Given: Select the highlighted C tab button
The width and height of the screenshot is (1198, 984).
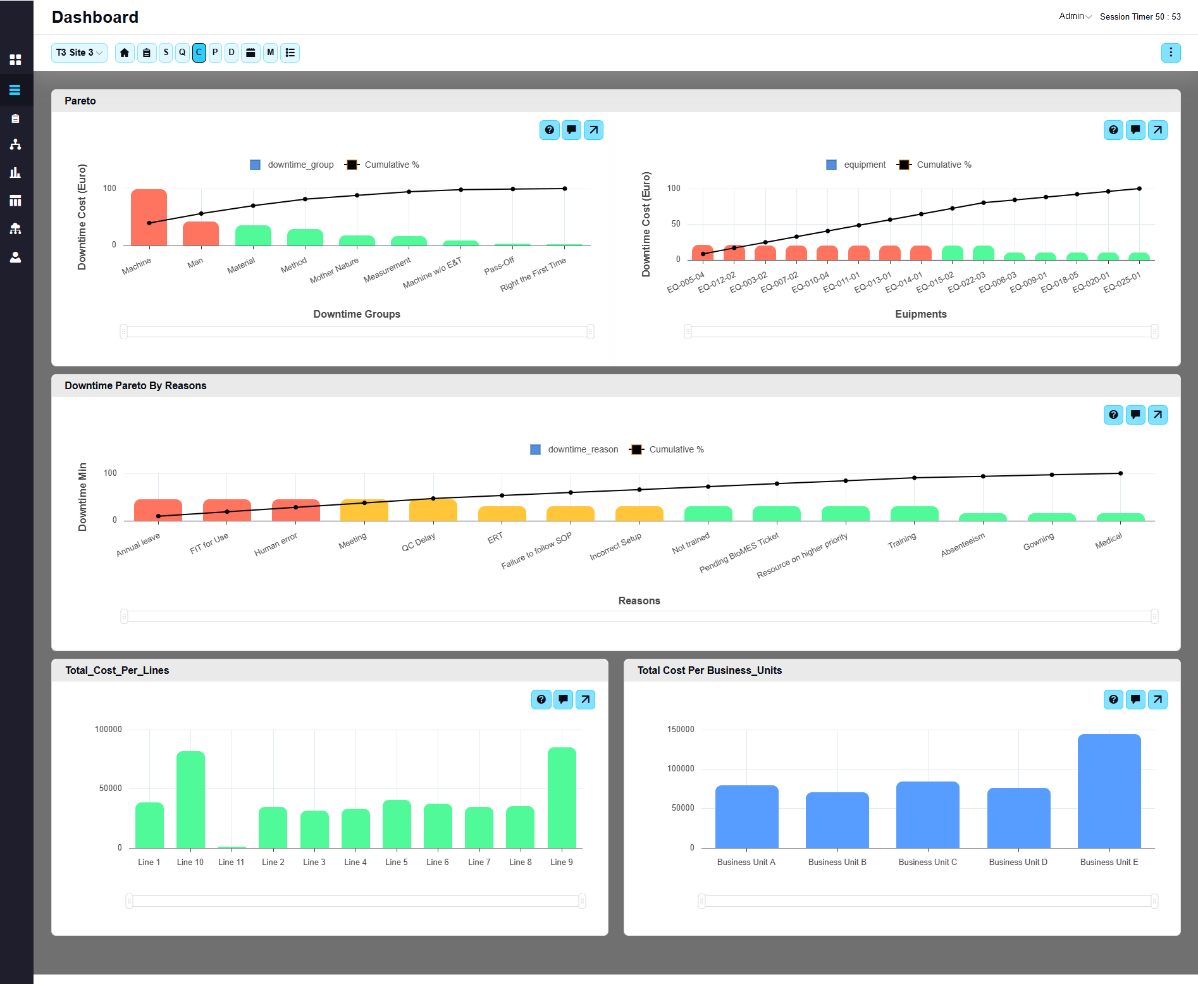Looking at the screenshot, I should click(199, 53).
